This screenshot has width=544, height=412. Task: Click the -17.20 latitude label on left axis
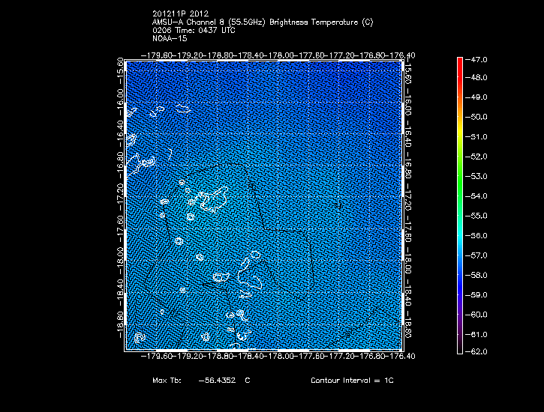[120, 198]
